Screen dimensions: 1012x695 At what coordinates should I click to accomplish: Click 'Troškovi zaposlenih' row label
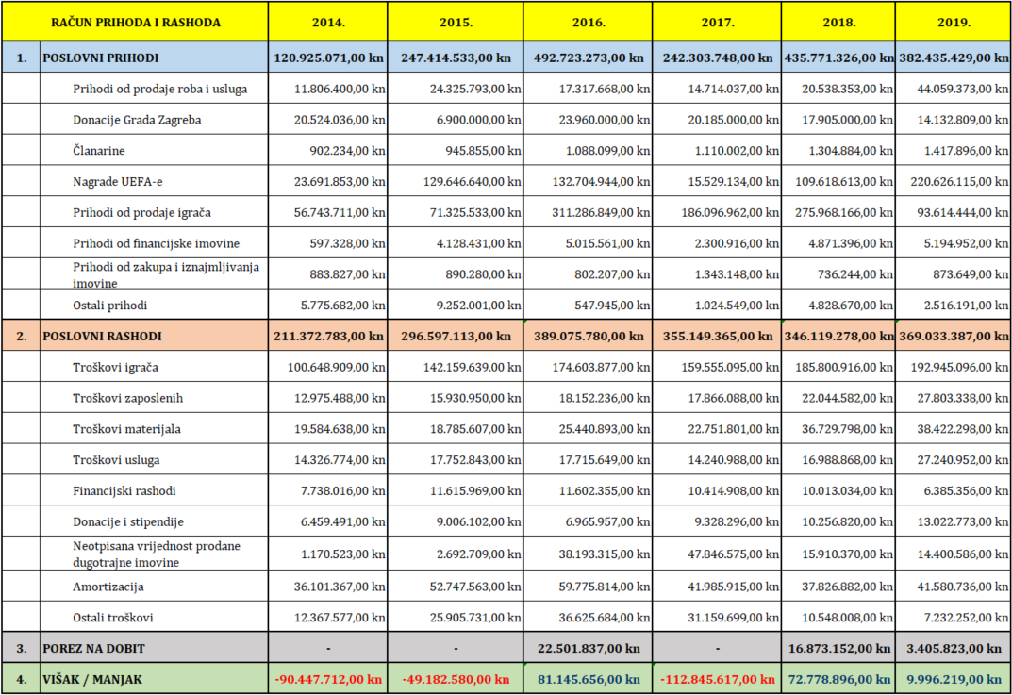(x=127, y=399)
